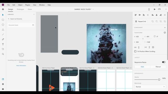Open the Help menu
The image size is (168, 94).
[49, 5]
